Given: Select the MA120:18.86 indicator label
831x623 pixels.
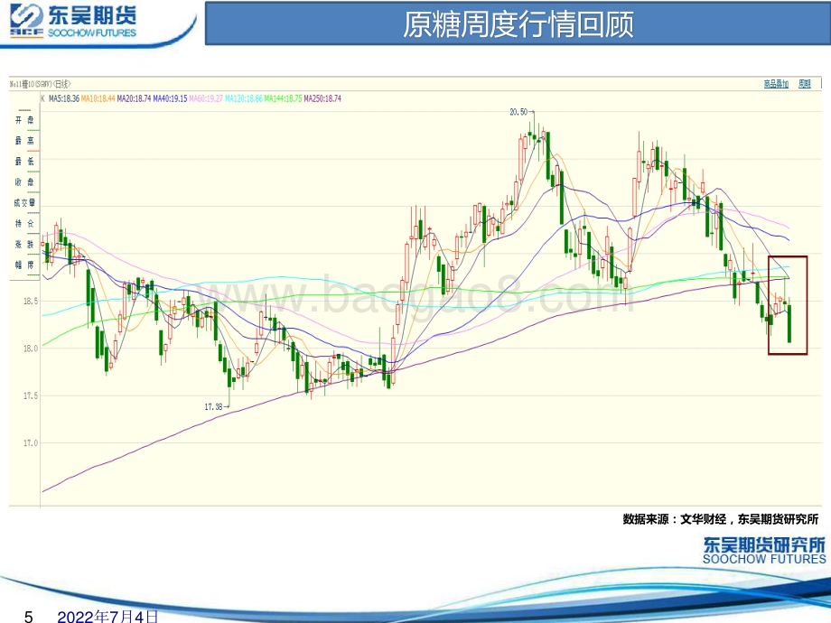Looking at the screenshot, I should pos(244,98).
